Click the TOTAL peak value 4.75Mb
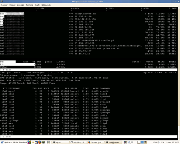 (60, 67)
